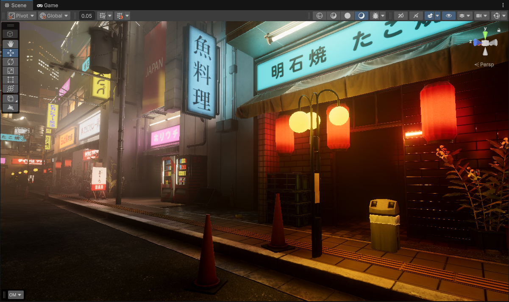Viewport: 509px width, 302px height.
Task: Toggle fog and post-processing effects star icon
Action: click(x=430, y=15)
